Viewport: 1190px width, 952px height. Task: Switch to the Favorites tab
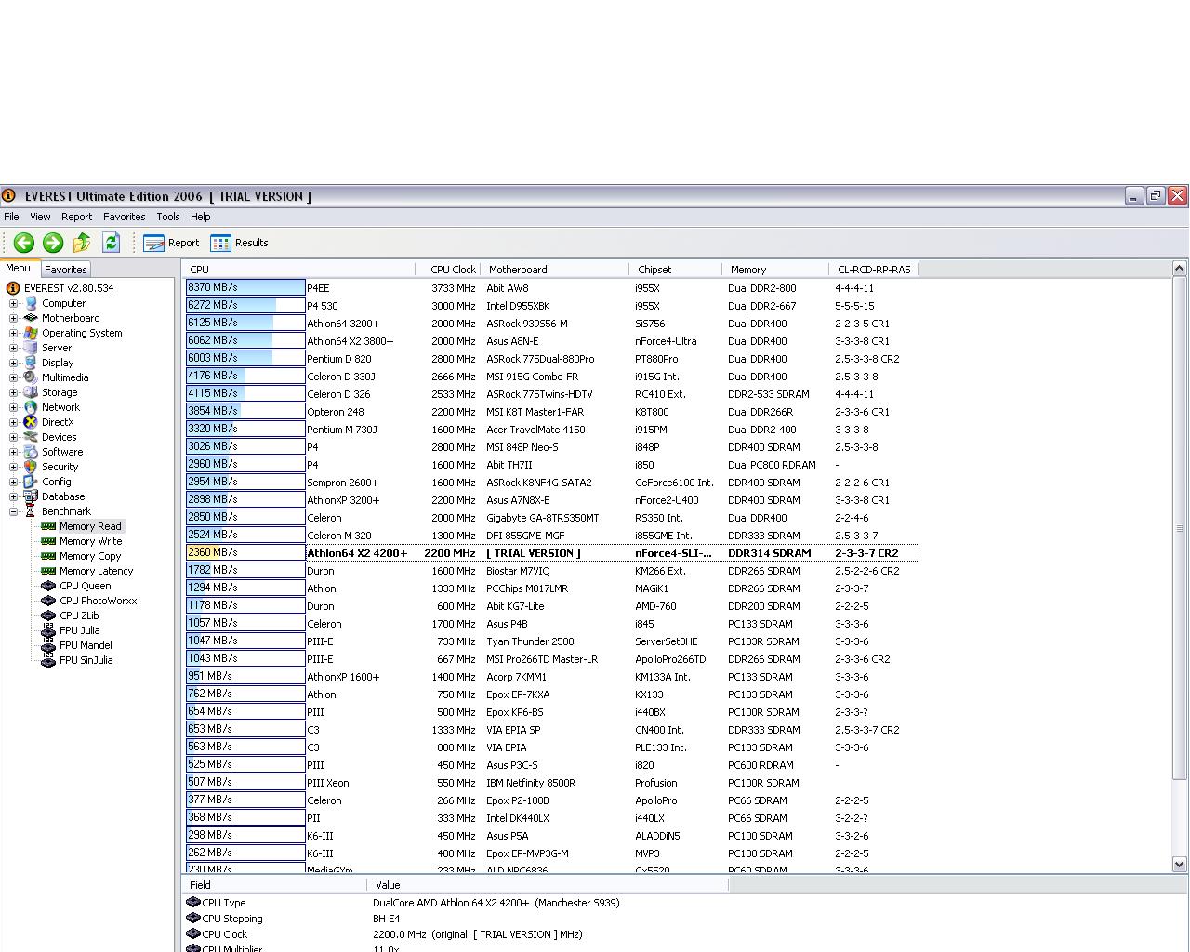pyautogui.click(x=65, y=270)
